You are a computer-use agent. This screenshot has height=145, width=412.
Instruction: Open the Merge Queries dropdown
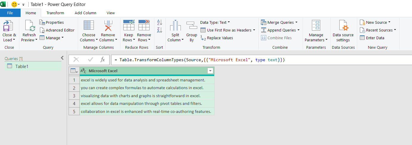point(296,22)
